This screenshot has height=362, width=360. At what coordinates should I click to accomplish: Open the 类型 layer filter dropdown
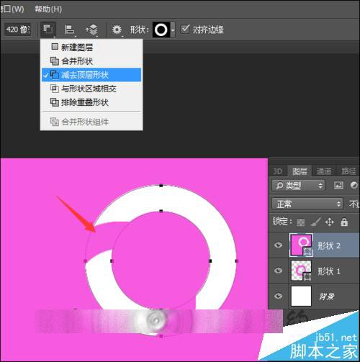298,186
